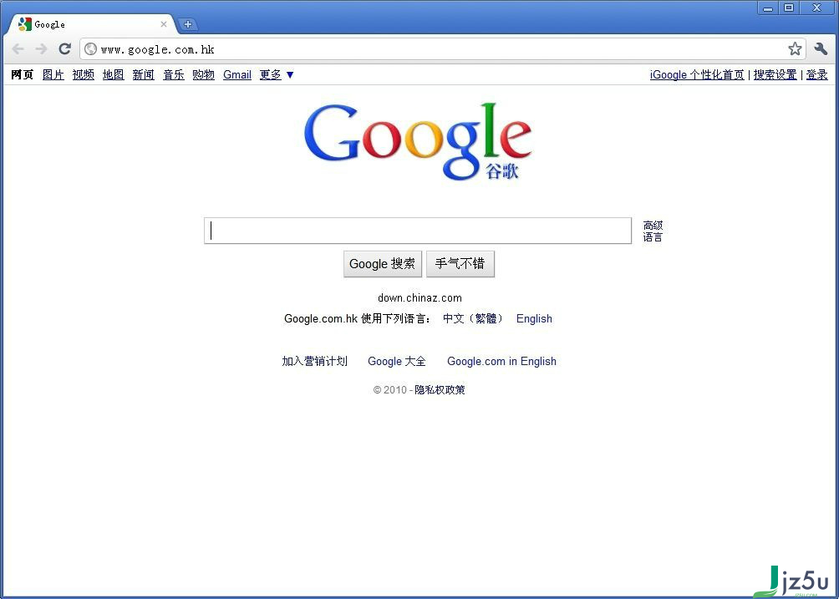This screenshot has width=839, height=599.
Task: Open the 新闻 news link
Action: [144, 75]
